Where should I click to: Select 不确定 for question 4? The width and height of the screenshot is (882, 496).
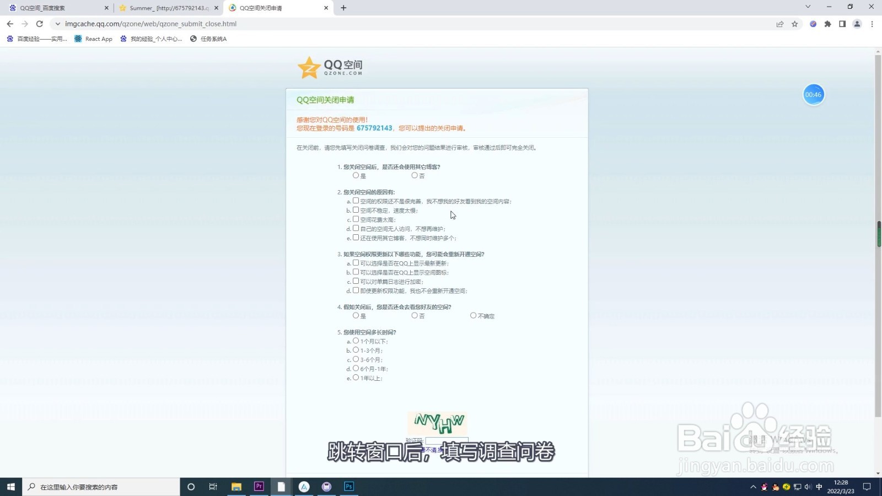[473, 315]
